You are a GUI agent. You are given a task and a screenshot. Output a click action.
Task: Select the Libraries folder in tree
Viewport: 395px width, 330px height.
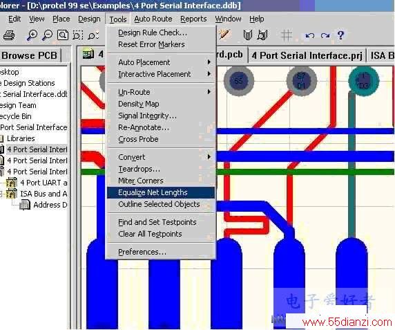tap(21, 138)
